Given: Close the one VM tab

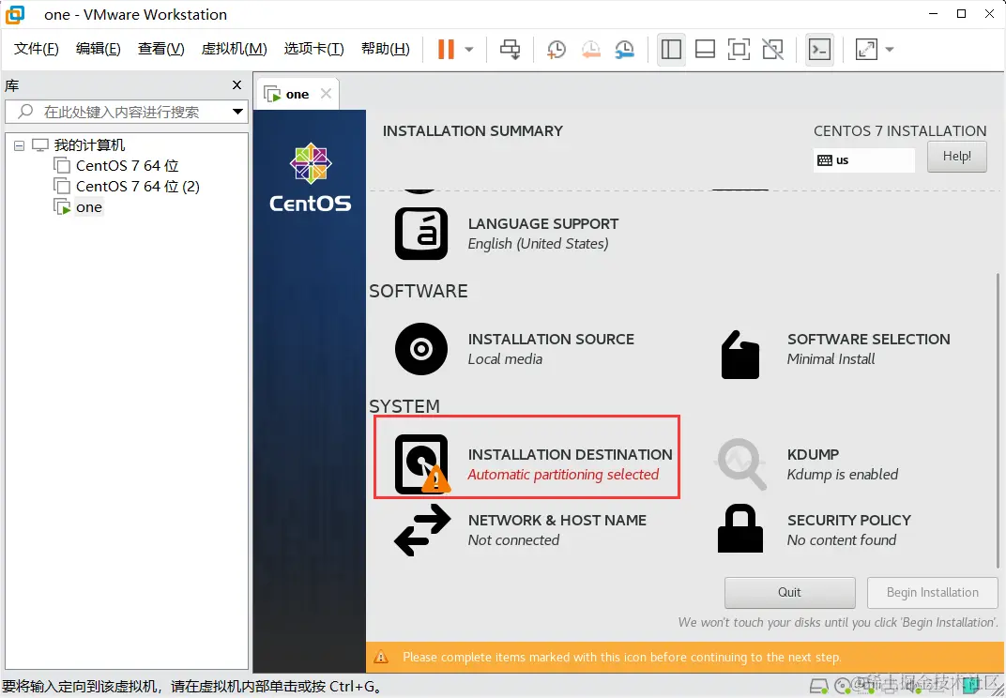Looking at the screenshot, I should click(x=326, y=94).
